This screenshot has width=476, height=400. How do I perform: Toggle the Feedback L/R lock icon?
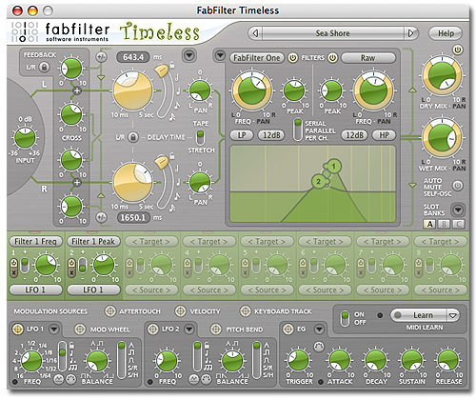(44, 67)
